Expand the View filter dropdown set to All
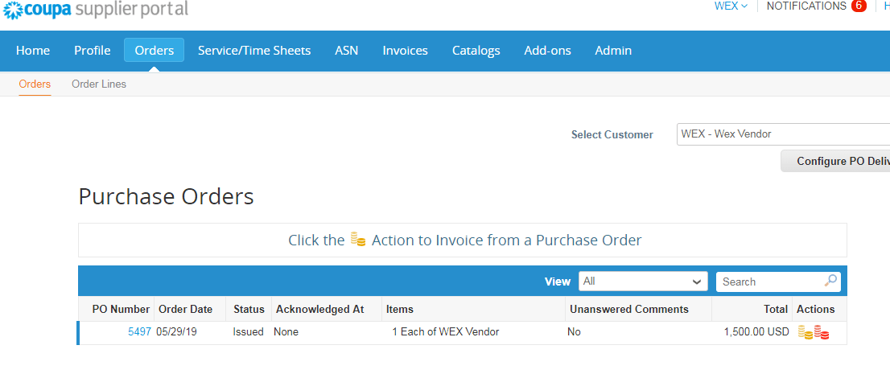890x370 pixels. (643, 282)
